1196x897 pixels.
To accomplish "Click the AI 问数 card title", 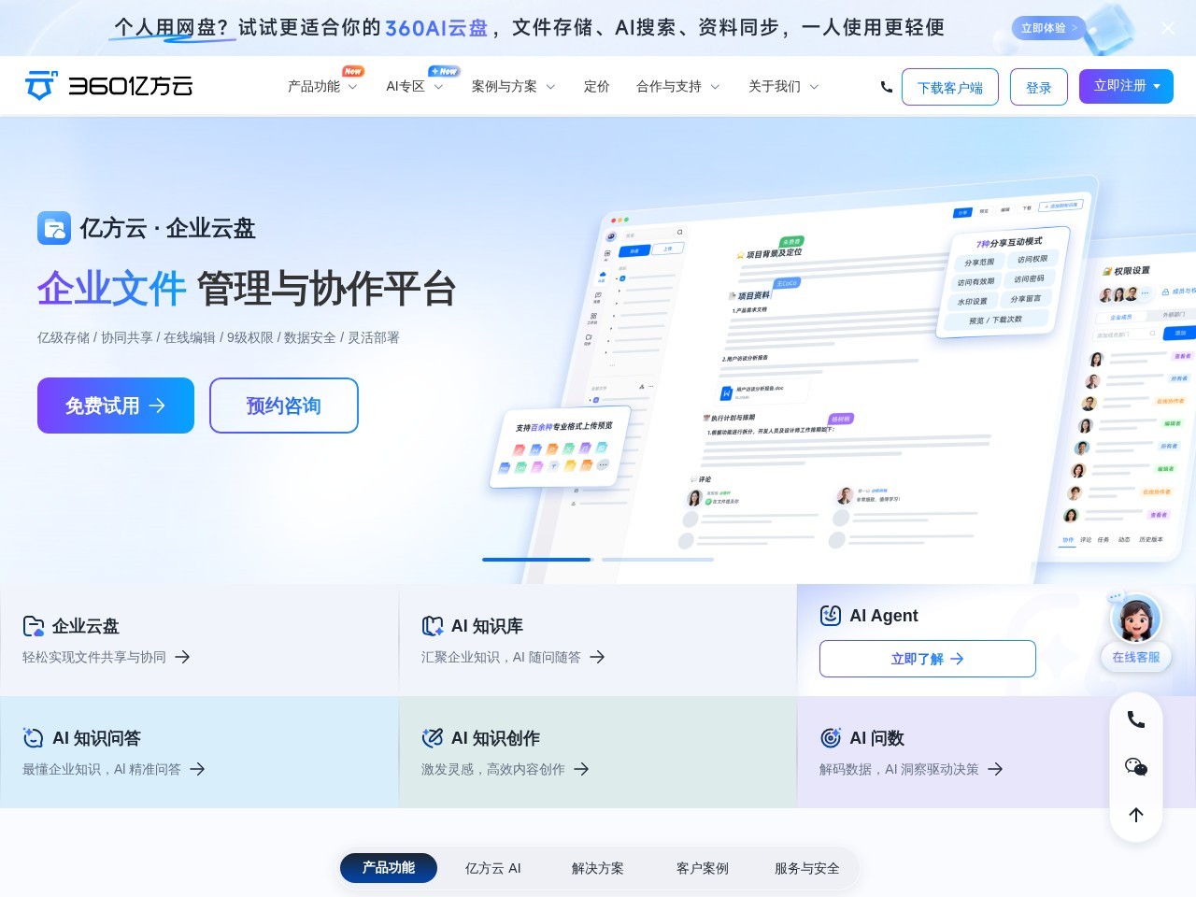I will click(876, 738).
